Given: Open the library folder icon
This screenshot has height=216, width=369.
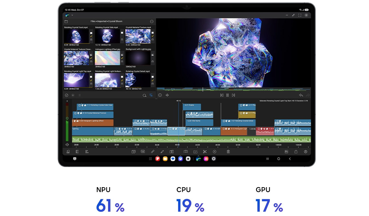Looking at the screenshot, I should [66, 21].
